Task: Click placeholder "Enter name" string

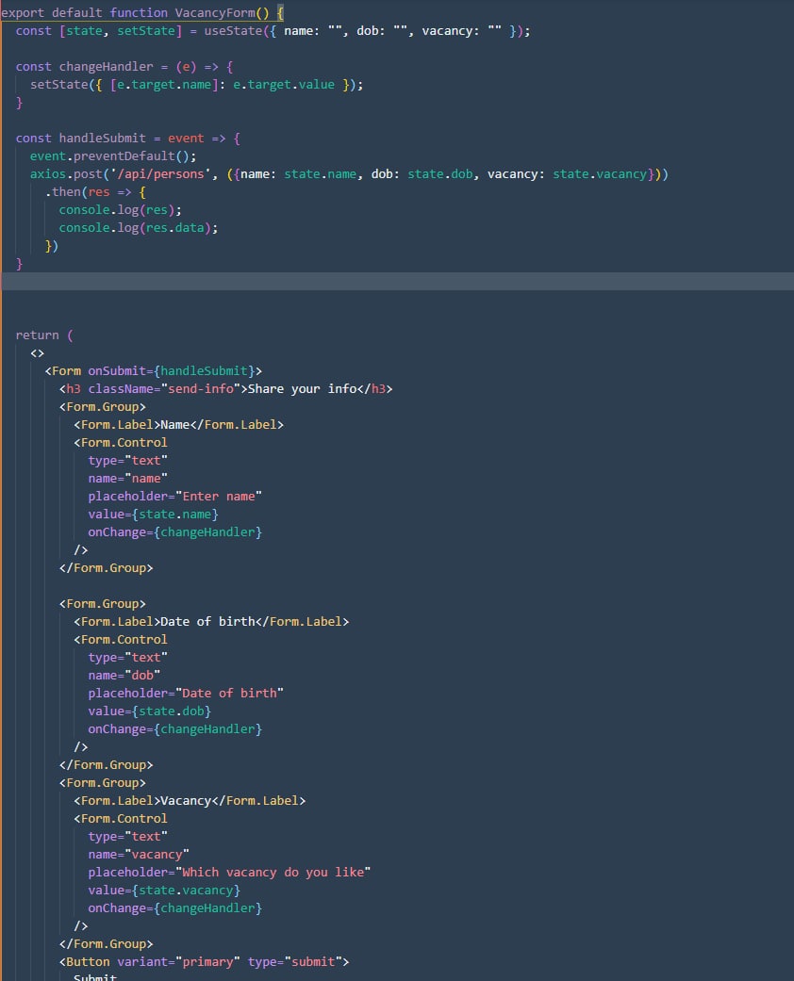Action: 219,496
